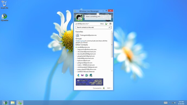Open the globe with computer tab icon
This screenshot has width=187, height=105.
pyautogui.click(x=91, y=75)
